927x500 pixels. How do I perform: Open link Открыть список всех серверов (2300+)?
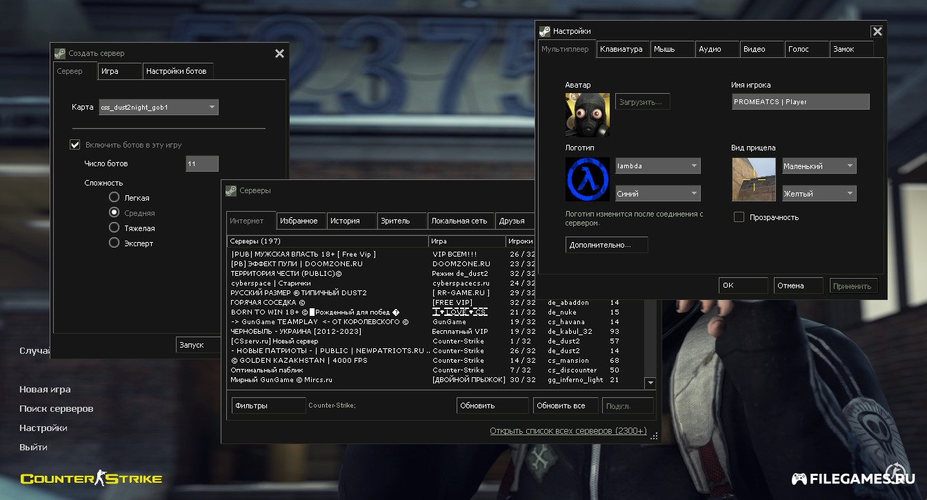coord(568,431)
